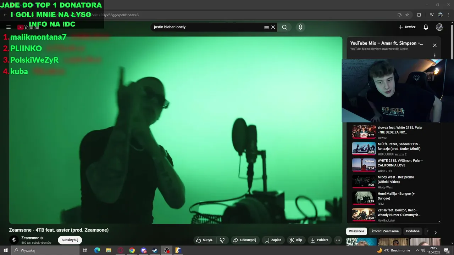The image size is (454, 255).
Task: Switch to OBS Studio in the taskbar
Action: point(167,250)
